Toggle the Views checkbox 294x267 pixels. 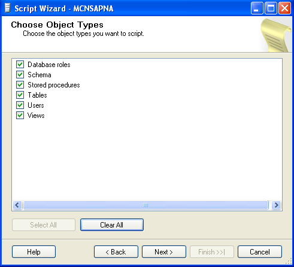coord(20,116)
